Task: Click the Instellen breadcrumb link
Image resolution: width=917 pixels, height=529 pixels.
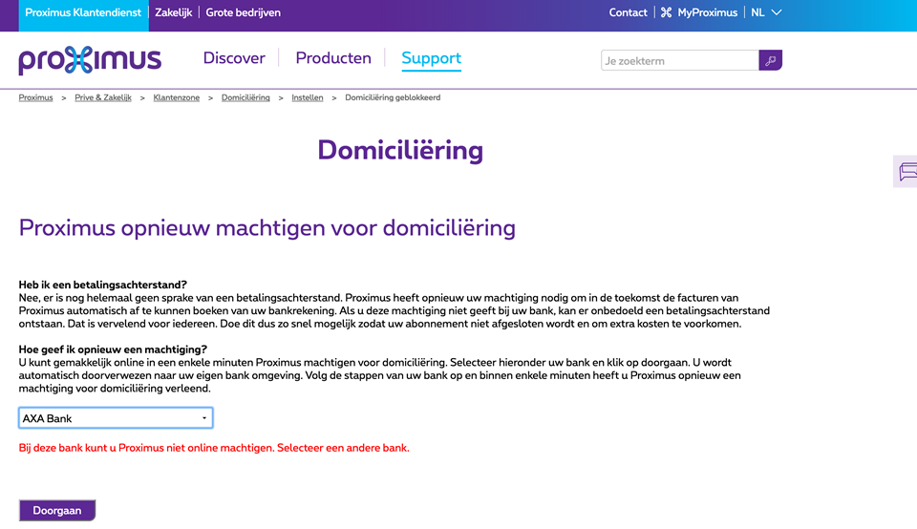Action: coord(308,97)
